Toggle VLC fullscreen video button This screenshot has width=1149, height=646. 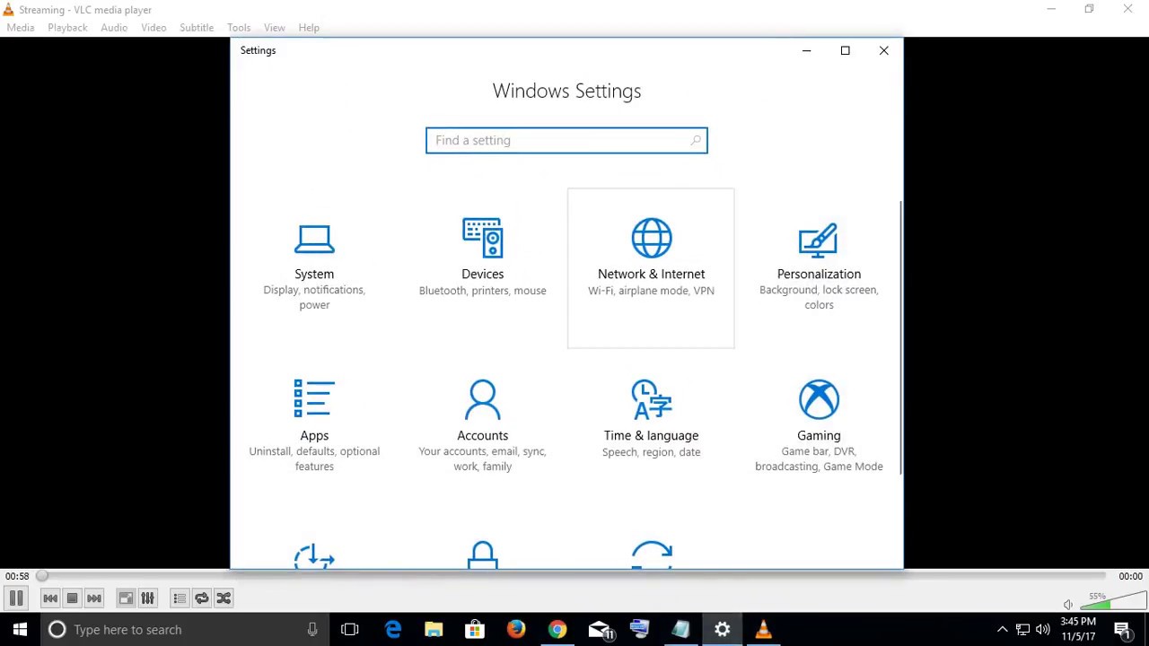pos(126,598)
